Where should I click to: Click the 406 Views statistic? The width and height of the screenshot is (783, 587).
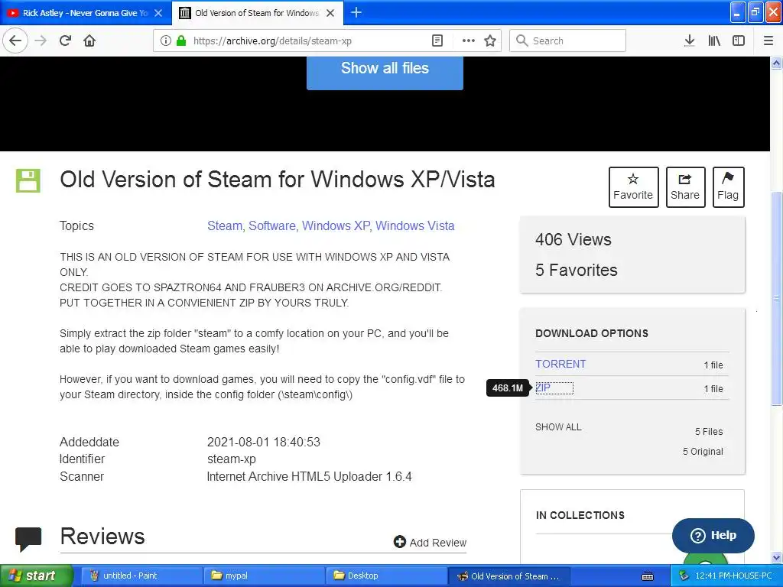pos(573,239)
